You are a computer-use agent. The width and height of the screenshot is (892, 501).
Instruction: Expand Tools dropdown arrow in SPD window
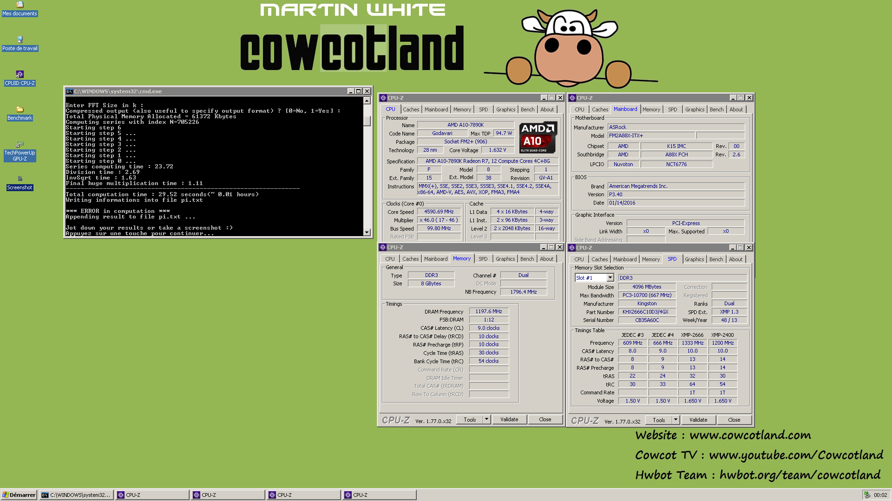coord(676,420)
